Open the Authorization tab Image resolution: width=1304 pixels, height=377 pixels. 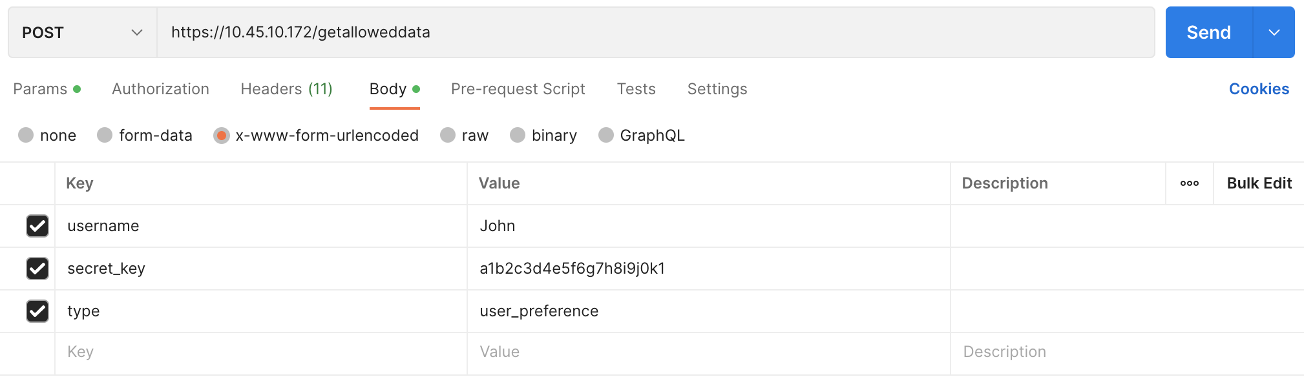pyautogui.click(x=160, y=88)
